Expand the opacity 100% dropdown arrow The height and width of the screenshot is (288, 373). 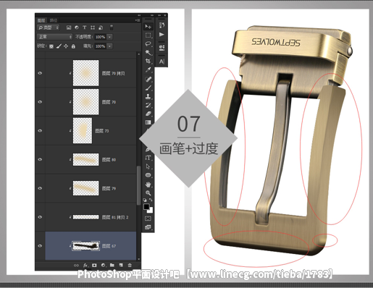[x=110, y=37]
